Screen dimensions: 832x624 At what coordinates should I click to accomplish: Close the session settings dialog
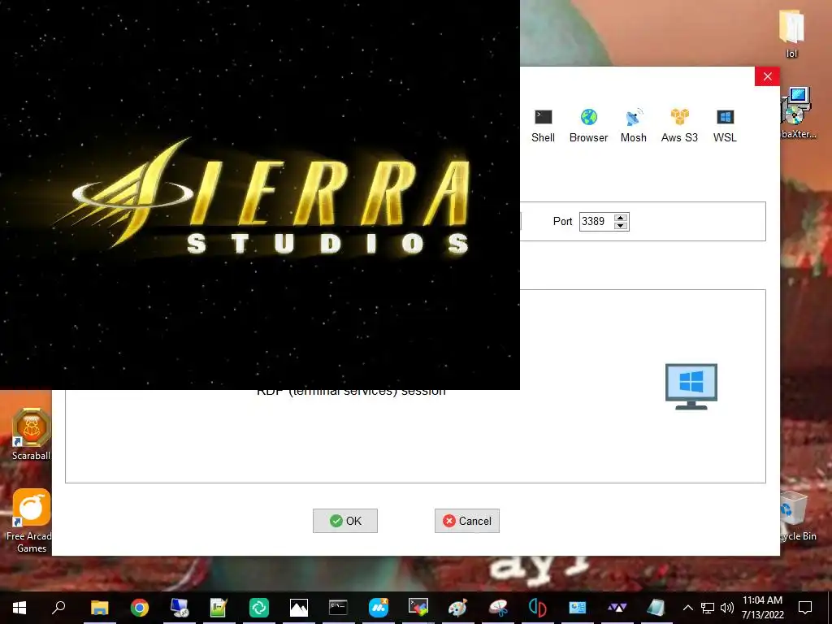(767, 76)
